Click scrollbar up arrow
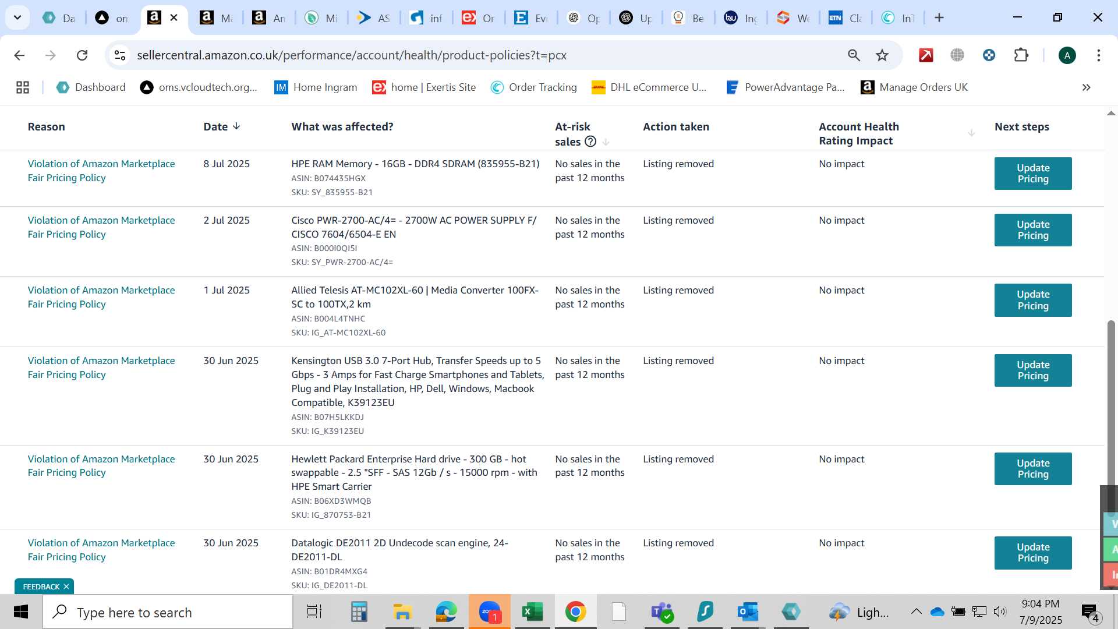Viewport: 1118px width, 629px height. 1111,113
